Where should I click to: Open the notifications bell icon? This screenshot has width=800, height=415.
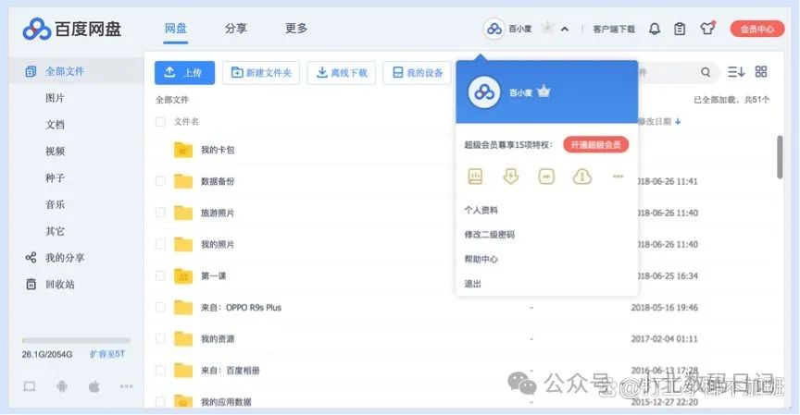click(x=655, y=29)
